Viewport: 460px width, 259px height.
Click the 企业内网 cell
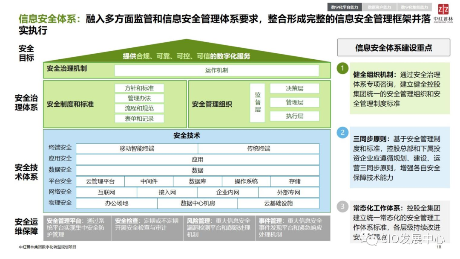point(228,192)
